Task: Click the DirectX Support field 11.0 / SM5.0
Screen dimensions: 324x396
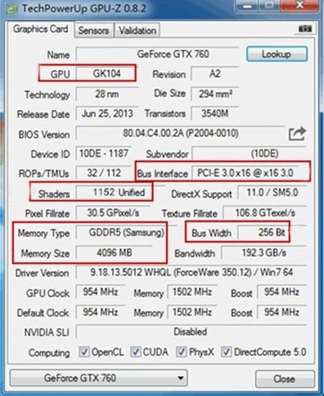Action: click(x=272, y=192)
